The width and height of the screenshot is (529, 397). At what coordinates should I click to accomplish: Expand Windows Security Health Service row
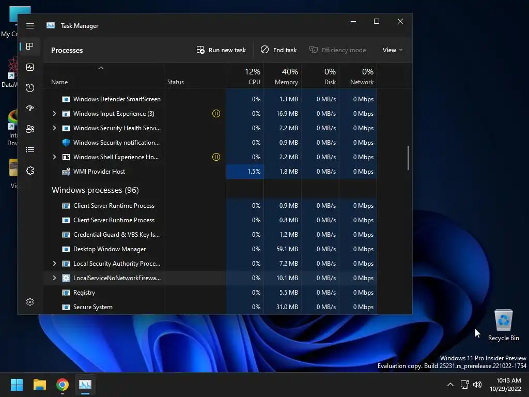click(54, 128)
